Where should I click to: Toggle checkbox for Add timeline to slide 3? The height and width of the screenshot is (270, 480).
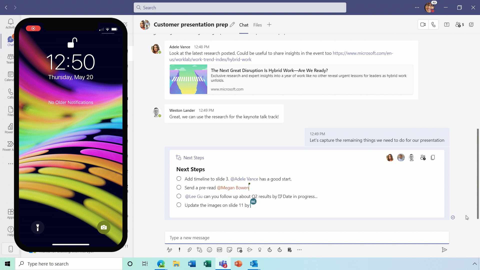coord(179,179)
